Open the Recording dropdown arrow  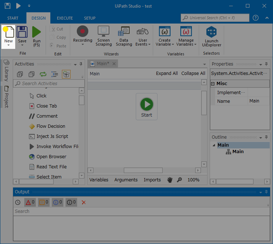point(83,45)
